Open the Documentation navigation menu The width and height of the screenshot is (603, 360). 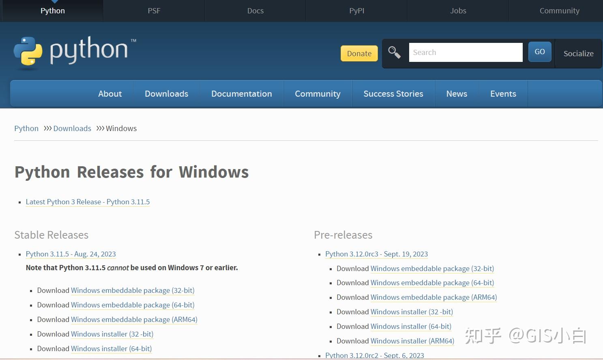click(x=242, y=94)
